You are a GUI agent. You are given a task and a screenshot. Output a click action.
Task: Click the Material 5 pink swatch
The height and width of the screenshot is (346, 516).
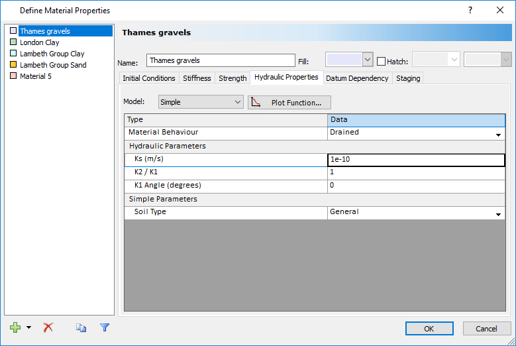[x=13, y=76]
